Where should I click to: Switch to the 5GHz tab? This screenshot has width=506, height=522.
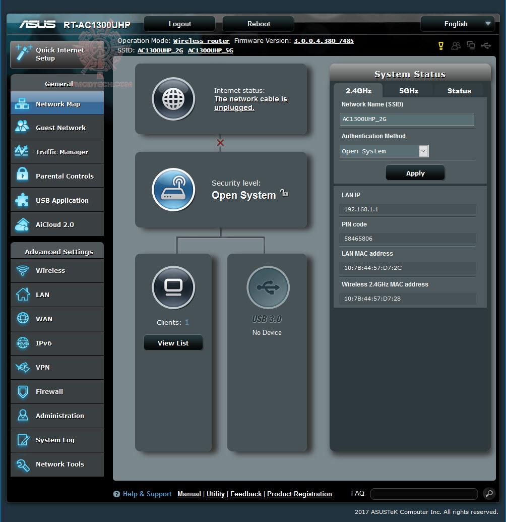click(409, 91)
